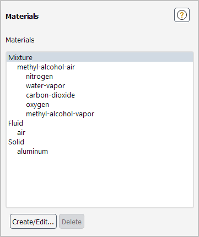199x237 pixels.
Task: Select the methyl-alcohol-air mixture material
Action: tap(46, 67)
